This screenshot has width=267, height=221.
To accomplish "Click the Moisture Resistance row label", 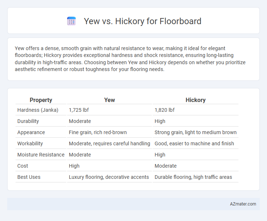I will [41, 155].
